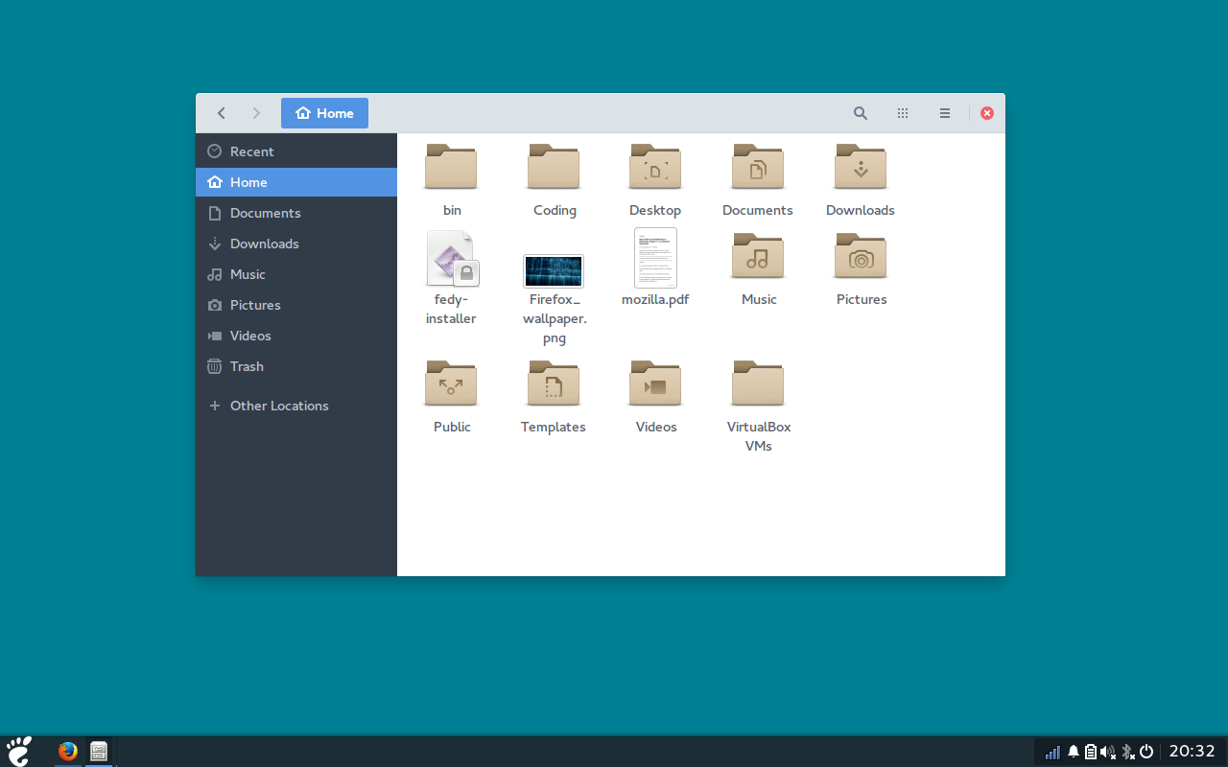Open Trash from the sidebar
The image size is (1228, 767).
click(296, 366)
